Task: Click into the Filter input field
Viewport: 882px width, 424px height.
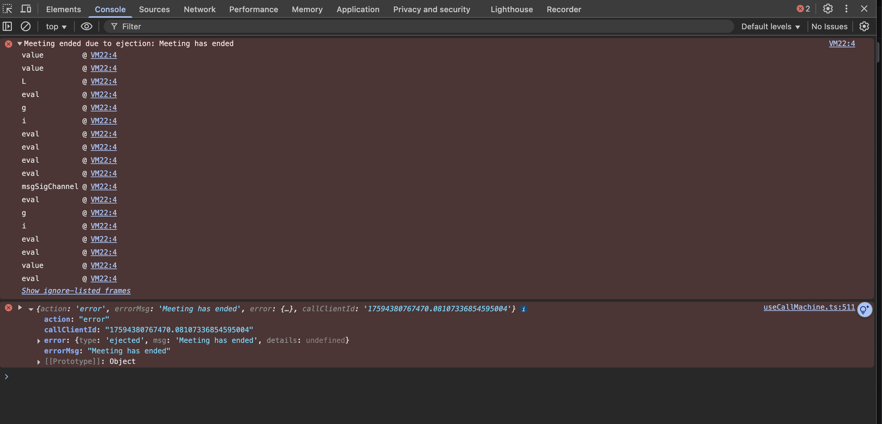Action: [x=411, y=27]
